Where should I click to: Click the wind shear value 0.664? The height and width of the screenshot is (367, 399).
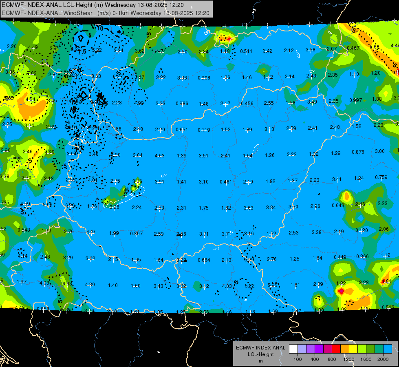(x=204, y=260)
